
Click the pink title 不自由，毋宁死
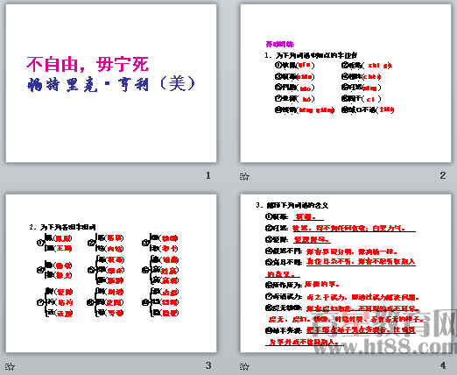(x=88, y=64)
